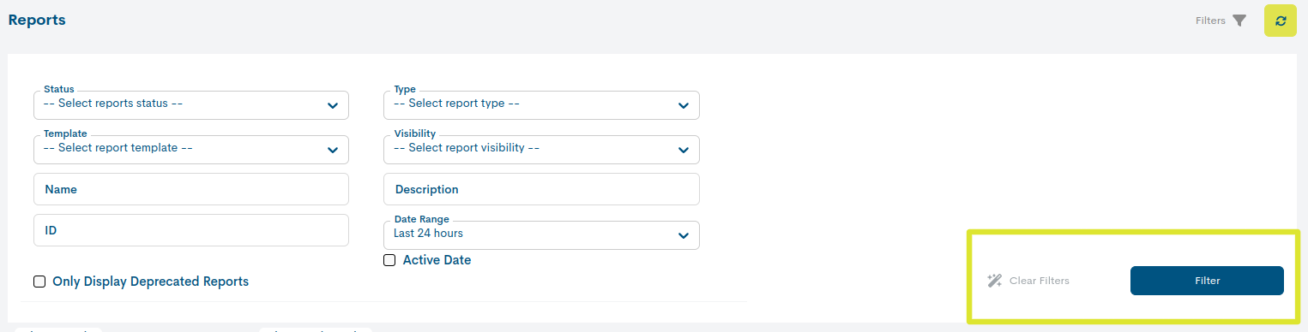Enable Only Display Deprecated Reports checkbox
Screen dimensions: 1308x332
[39, 282]
